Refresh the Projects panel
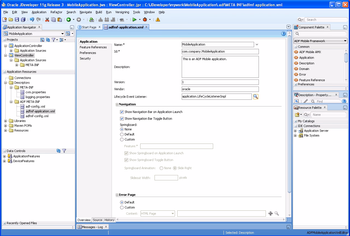The height and width of the screenshot is (236, 350). [x=48, y=40]
